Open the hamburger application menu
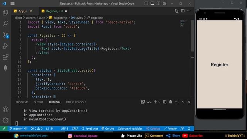Image resolution: width=247 pixels, height=139 pixels. point(12,3)
